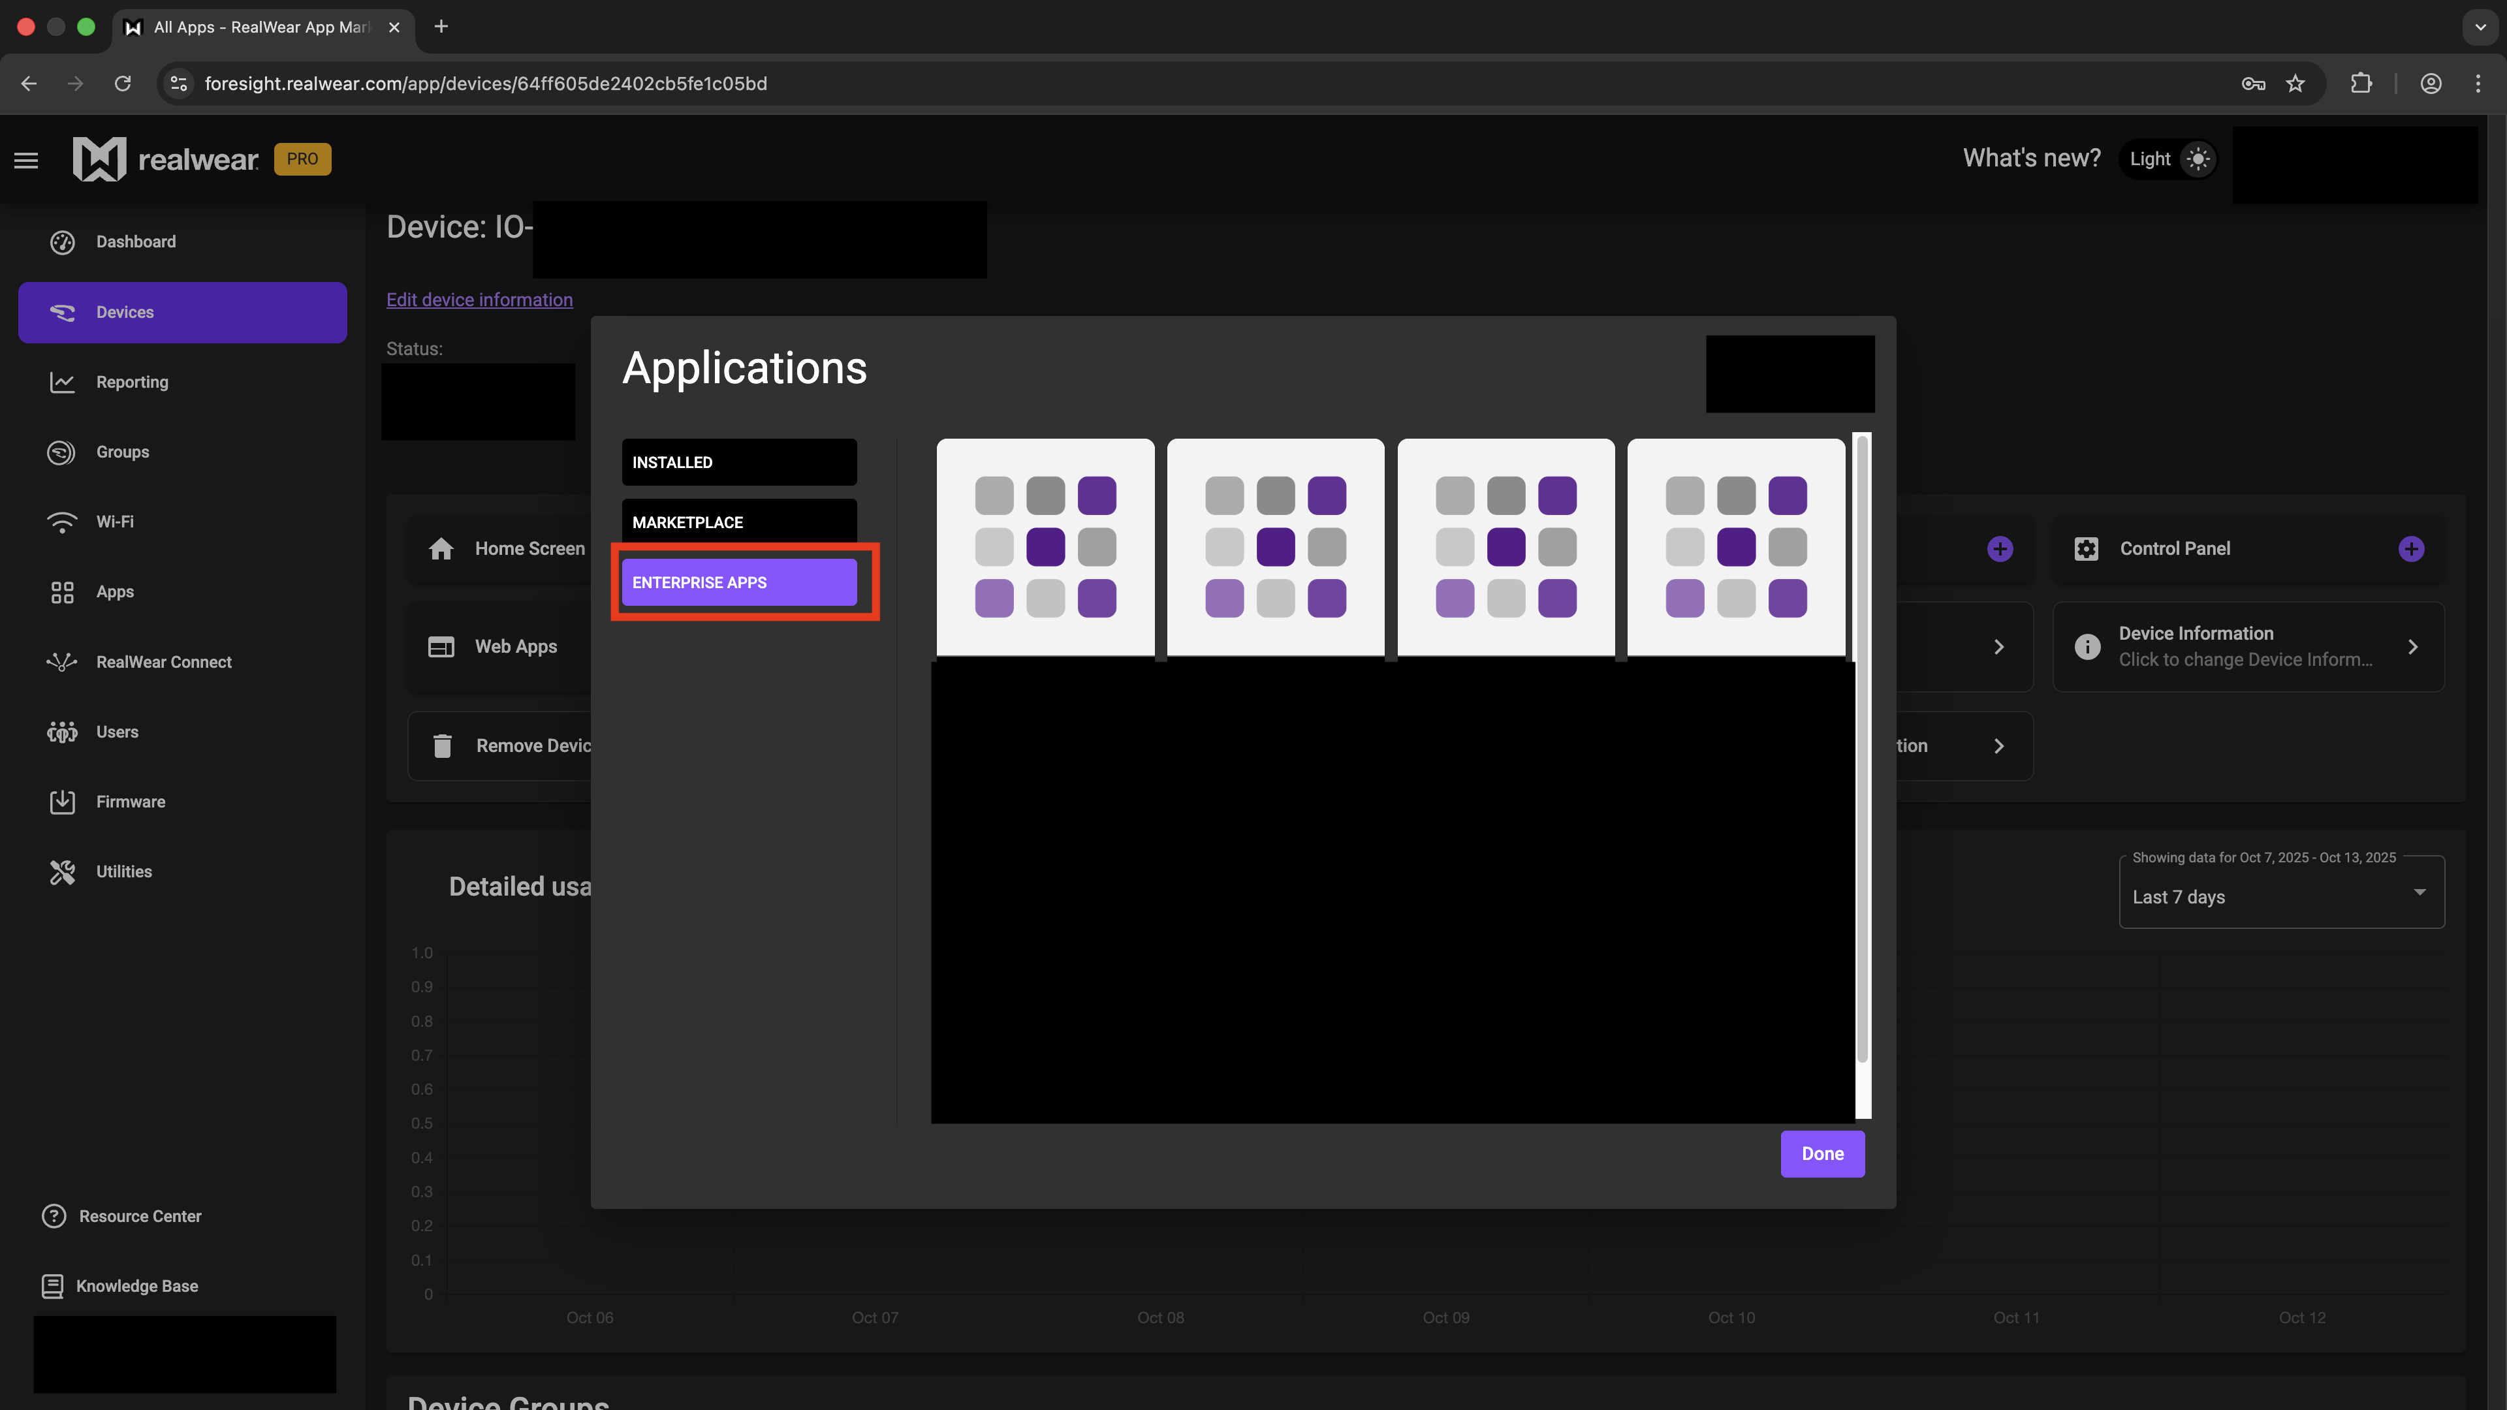Open browser extensions puzzle icon
The width and height of the screenshot is (2507, 1410).
[2361, 84]
